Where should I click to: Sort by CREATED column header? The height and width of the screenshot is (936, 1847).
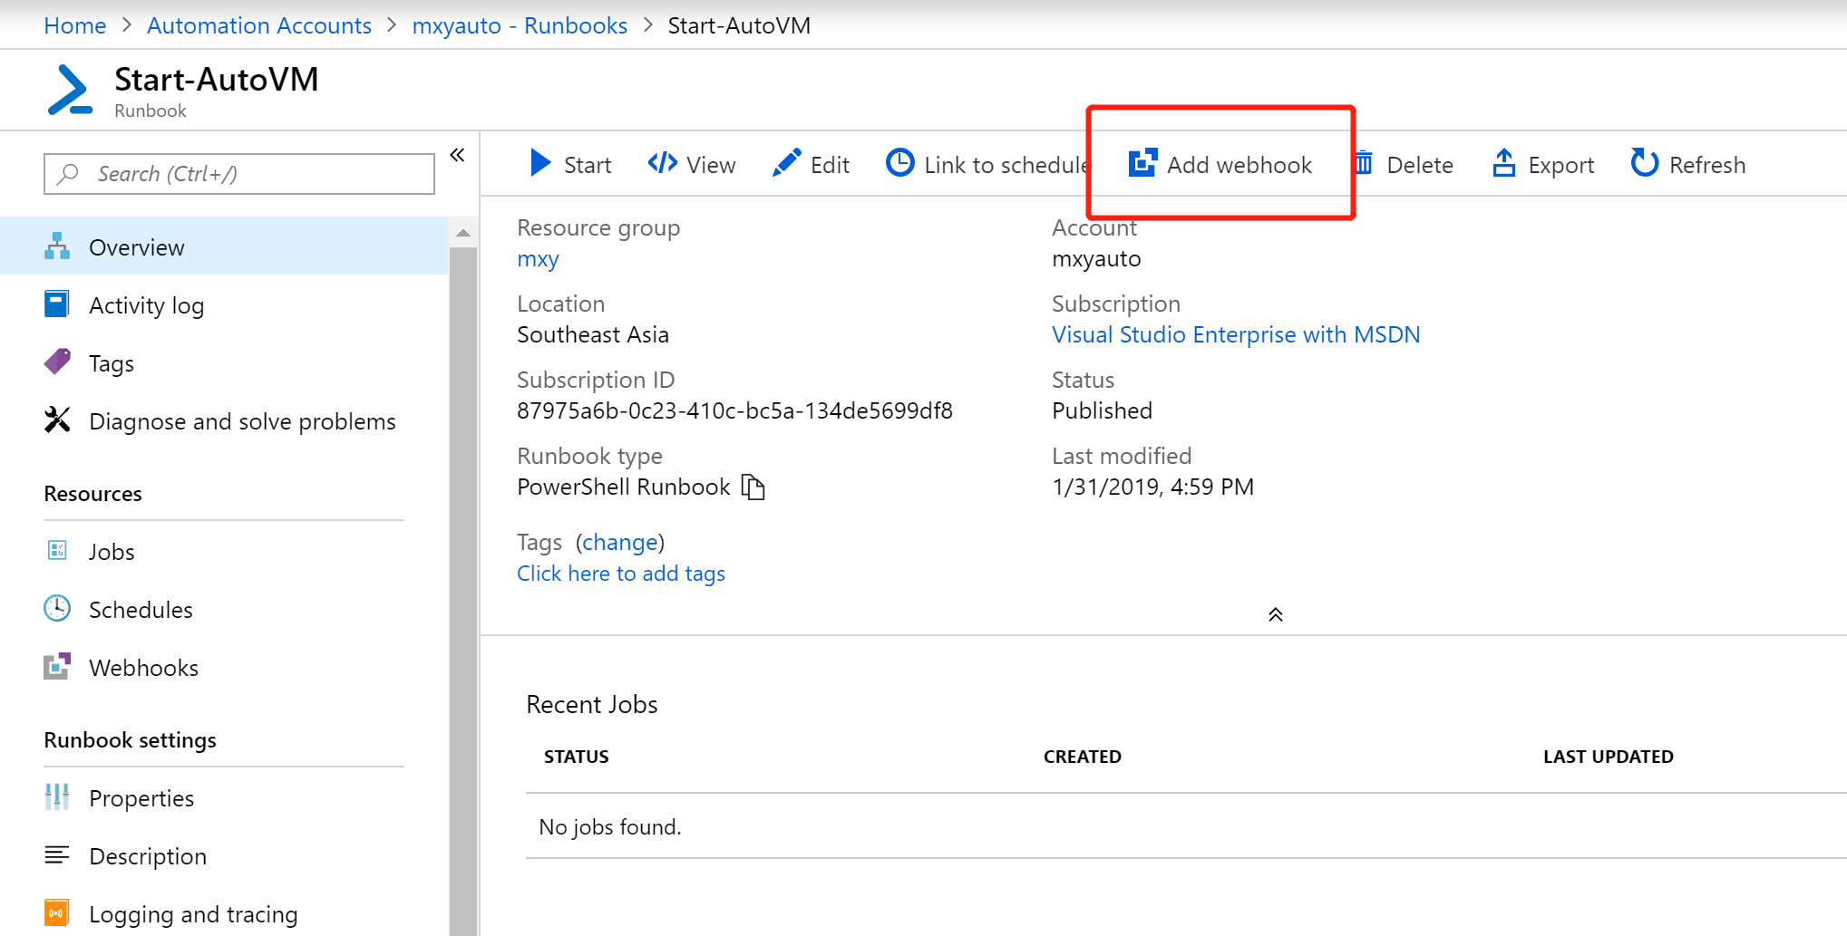tap(1083, 757)
